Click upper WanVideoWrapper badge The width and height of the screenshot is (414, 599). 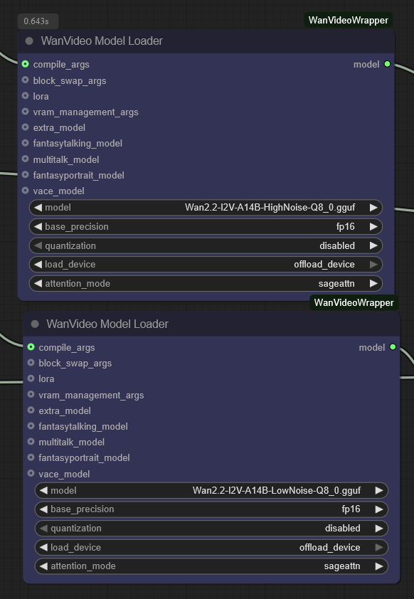pyautogui.click(x=349, y=20)
